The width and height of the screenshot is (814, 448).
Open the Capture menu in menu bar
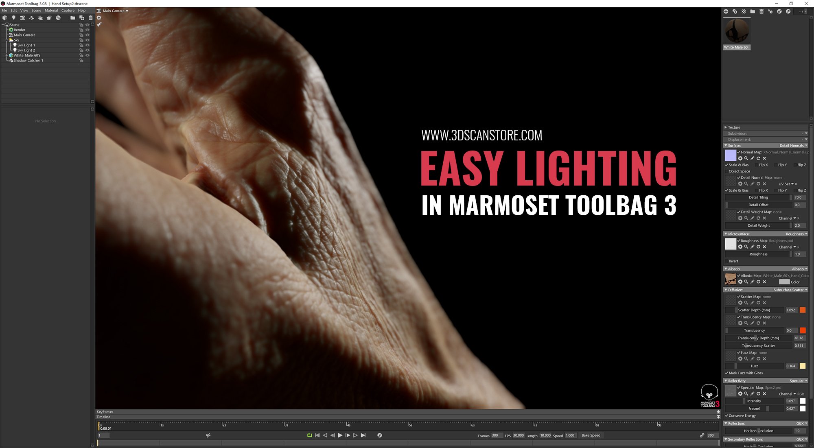(66, 11)
